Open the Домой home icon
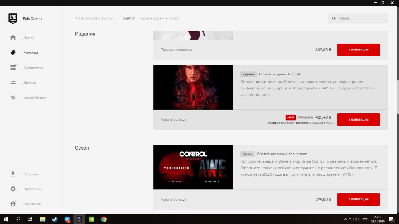Viewport: 399px width, 224px height. click(13, 38)
